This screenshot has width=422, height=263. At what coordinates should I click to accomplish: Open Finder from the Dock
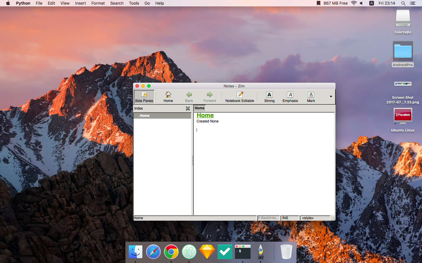(135, 252)
